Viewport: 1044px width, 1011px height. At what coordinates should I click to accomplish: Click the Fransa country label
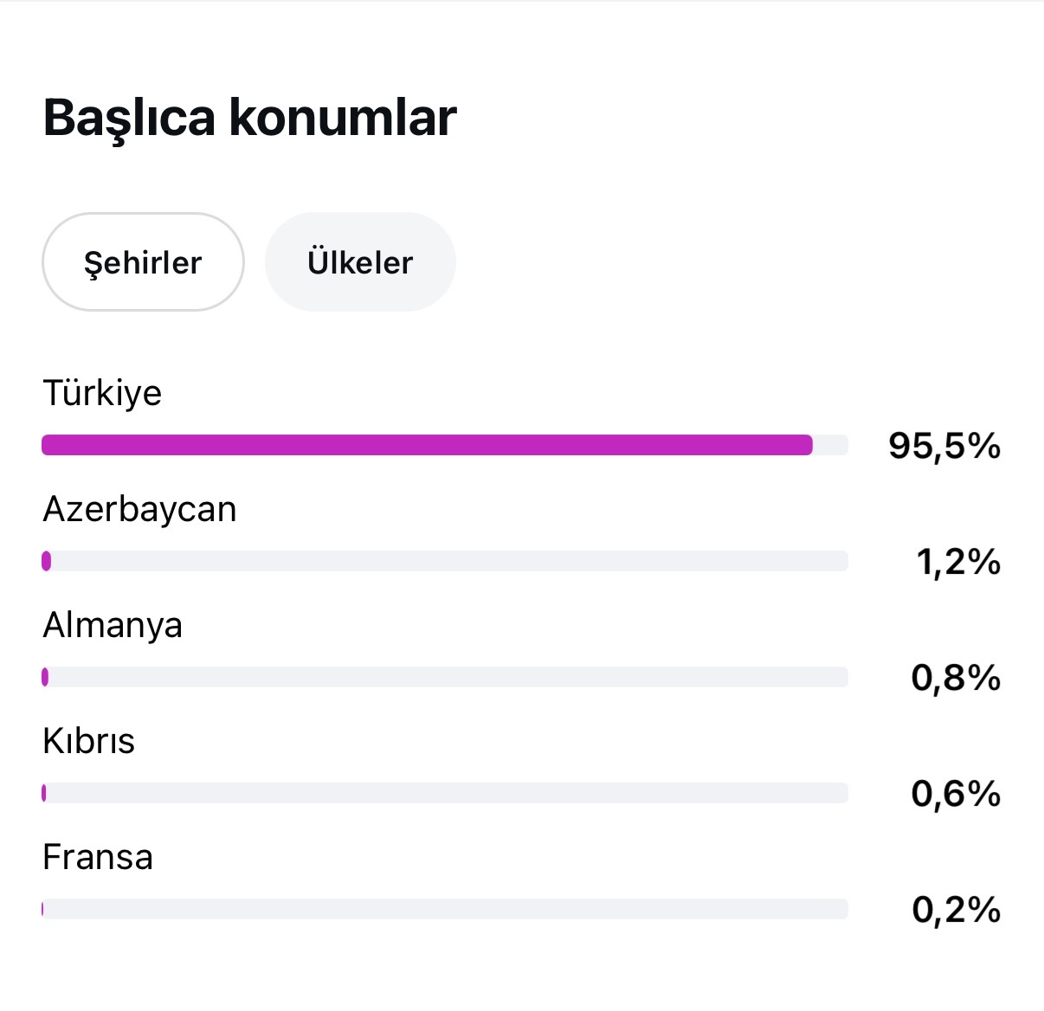[x=98, y=857]
